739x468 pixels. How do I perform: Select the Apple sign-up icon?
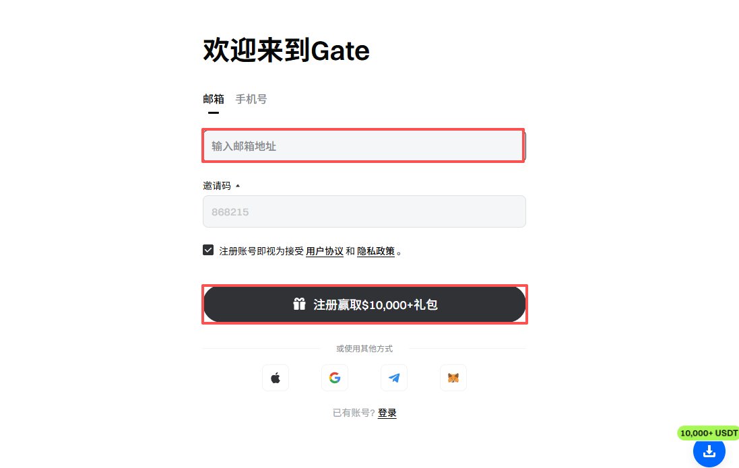click(x=275, y=378)
